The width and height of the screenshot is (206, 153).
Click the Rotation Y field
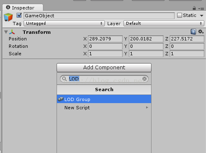pyautogui.click(x=146, y=46)
